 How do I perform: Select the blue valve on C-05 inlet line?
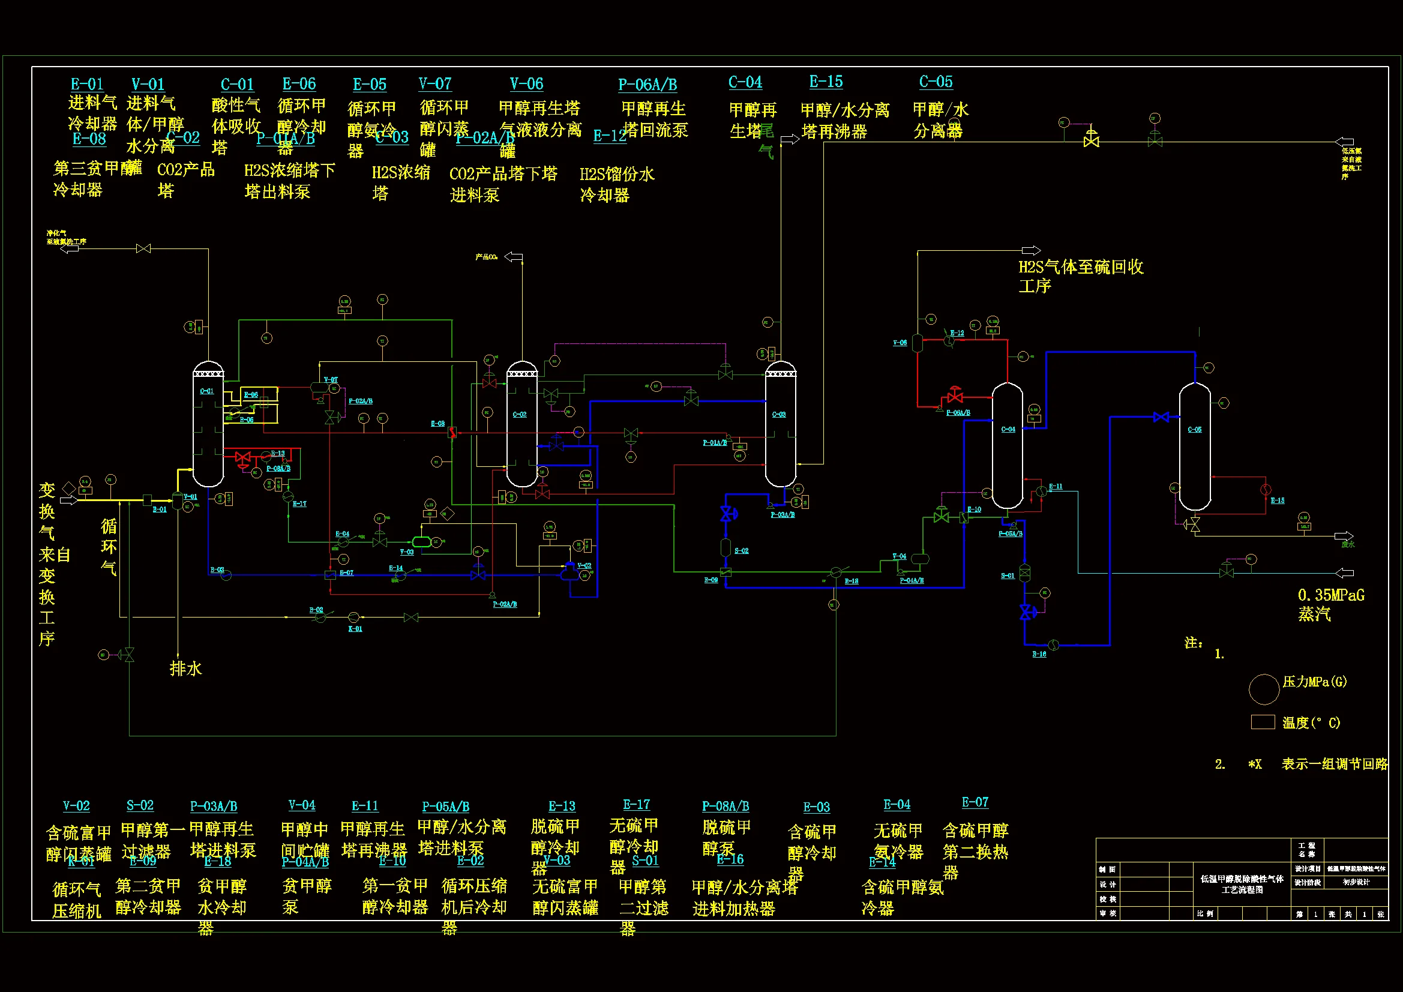click(x=1161, y=417)
